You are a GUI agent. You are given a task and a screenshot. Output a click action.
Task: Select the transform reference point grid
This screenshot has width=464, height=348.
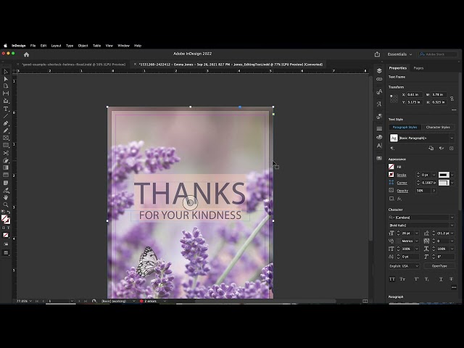pos(394,99)
